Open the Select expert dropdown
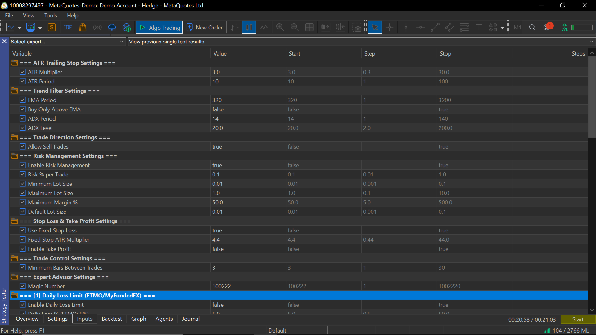Image resolution: width=596 pixels, height=335 pixels. 122,42
